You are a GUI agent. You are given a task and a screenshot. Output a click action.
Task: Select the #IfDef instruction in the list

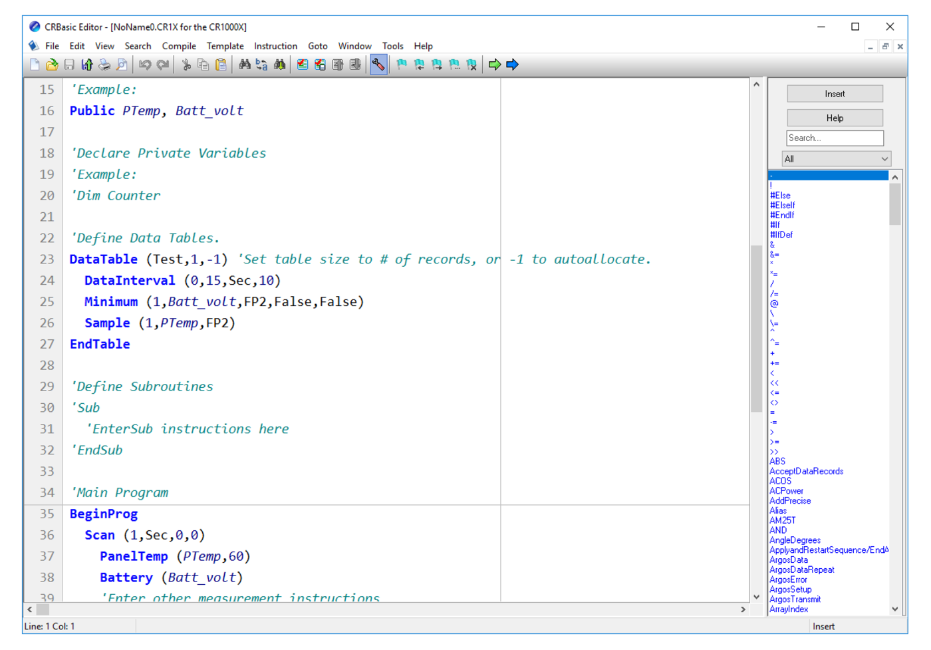pos(781,235)
